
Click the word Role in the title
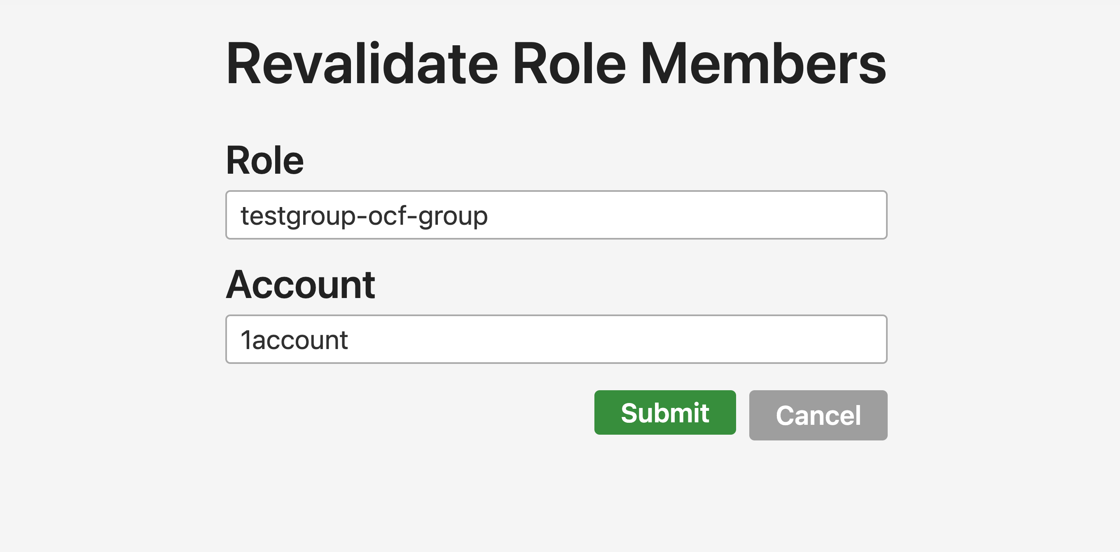[x=570, y=63]
